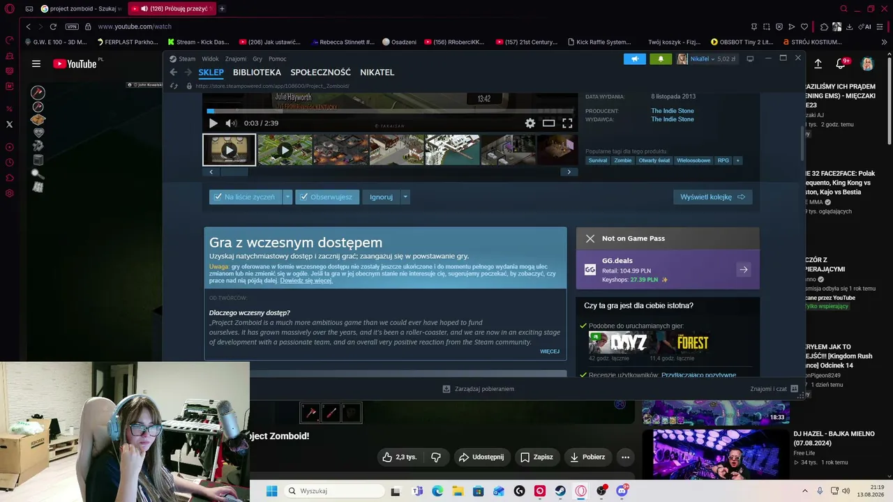Click the "Ignoruj" button
This screenshot has height=502, width=893.
coord(381,197)
